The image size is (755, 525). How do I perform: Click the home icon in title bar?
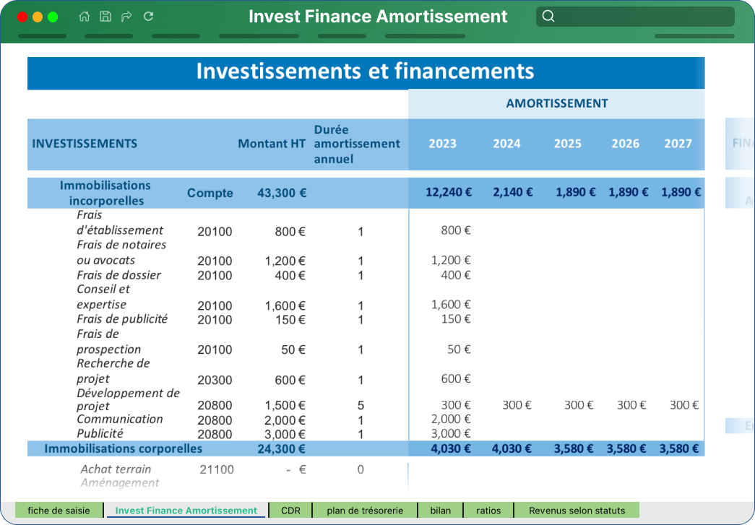click(85, 17)
